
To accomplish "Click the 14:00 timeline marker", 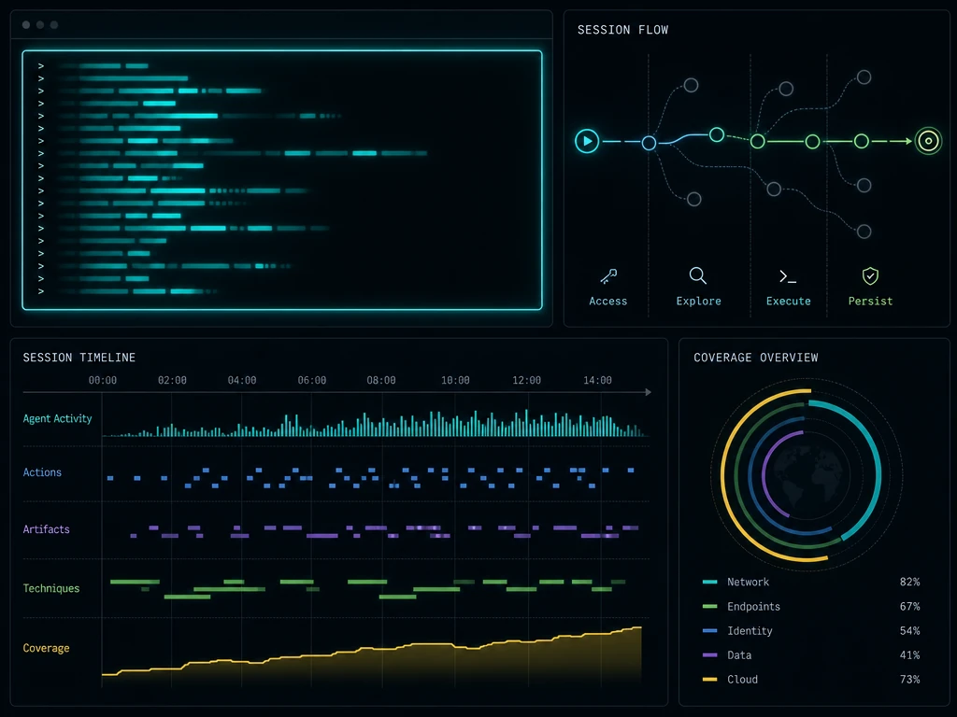I will point(597,381).
